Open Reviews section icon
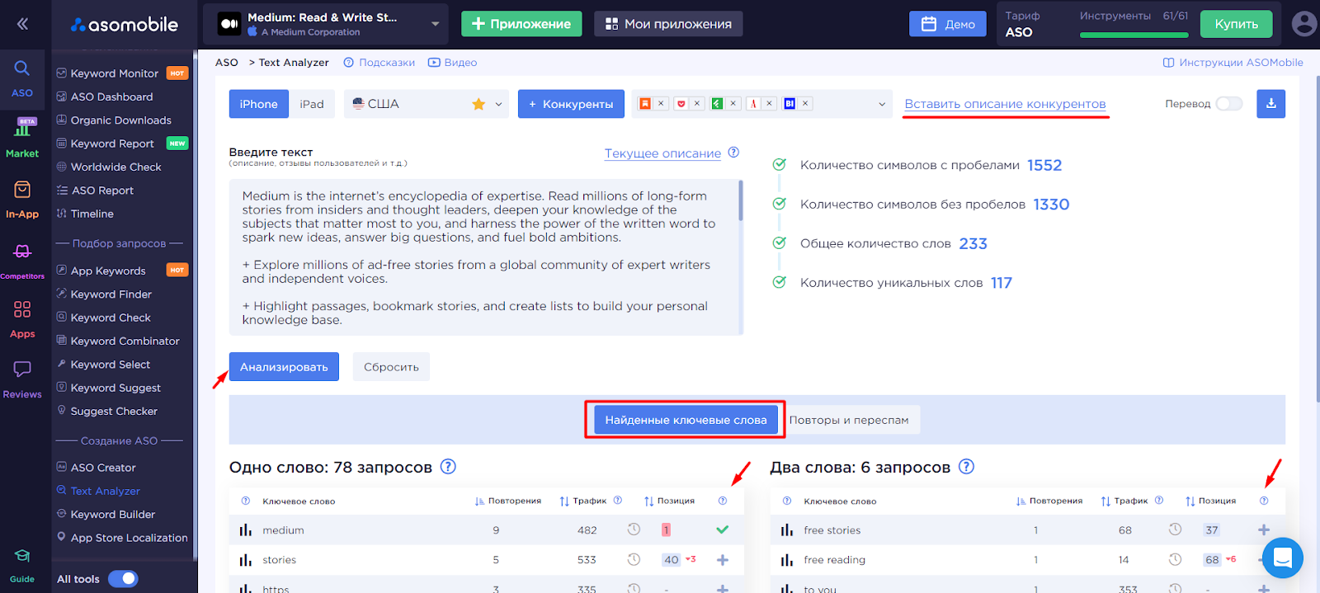1320x593 pixels. pos(22,369)
